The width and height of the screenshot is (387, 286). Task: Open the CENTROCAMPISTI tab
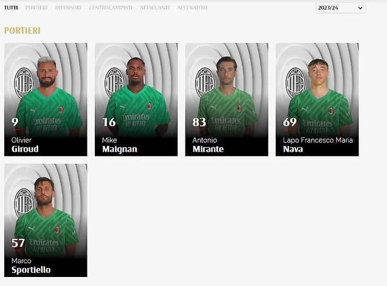(111, 7)
